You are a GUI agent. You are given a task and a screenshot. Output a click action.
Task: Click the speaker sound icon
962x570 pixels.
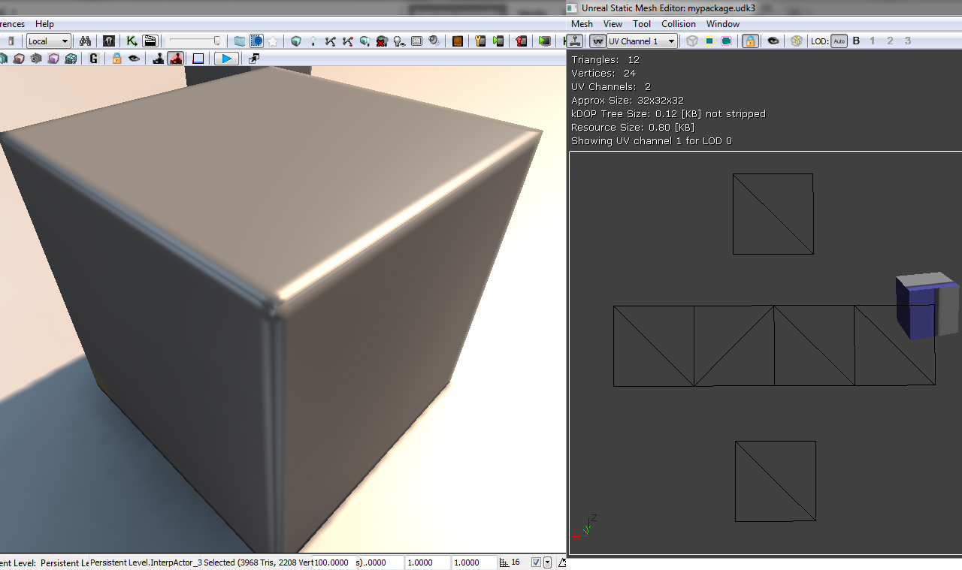pos(434,41)
